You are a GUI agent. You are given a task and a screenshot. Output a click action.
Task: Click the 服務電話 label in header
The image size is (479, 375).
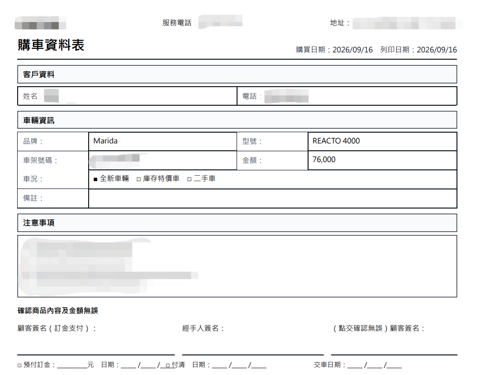[x=177, y=23]
